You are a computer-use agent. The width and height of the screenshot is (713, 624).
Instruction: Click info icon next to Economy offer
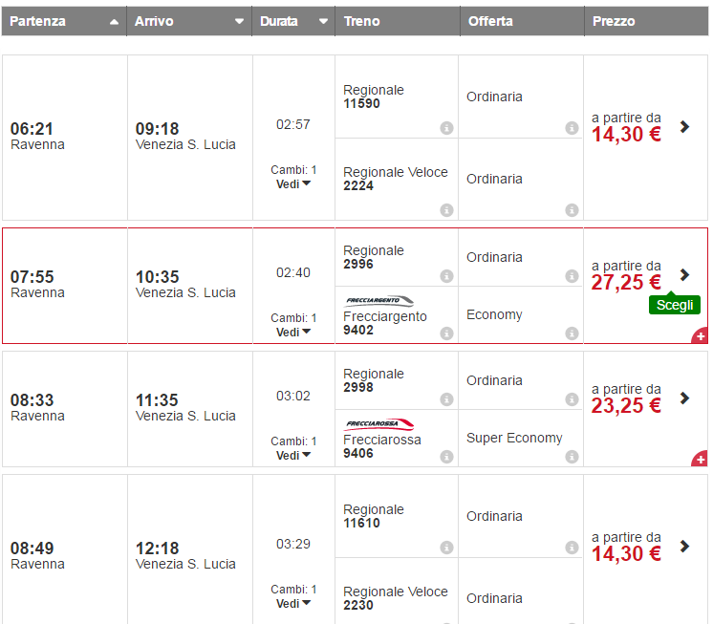(x=572, y=334)
